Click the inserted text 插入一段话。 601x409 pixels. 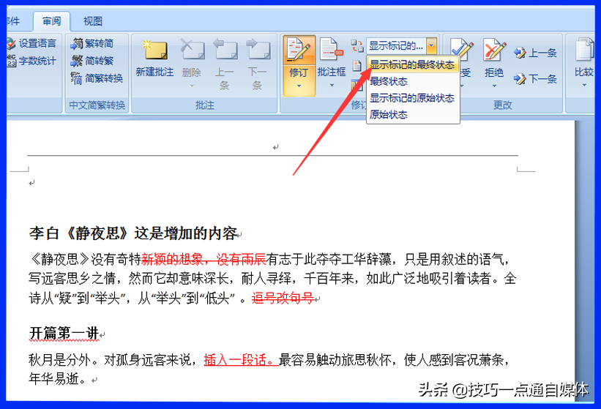tap(241, 360)
